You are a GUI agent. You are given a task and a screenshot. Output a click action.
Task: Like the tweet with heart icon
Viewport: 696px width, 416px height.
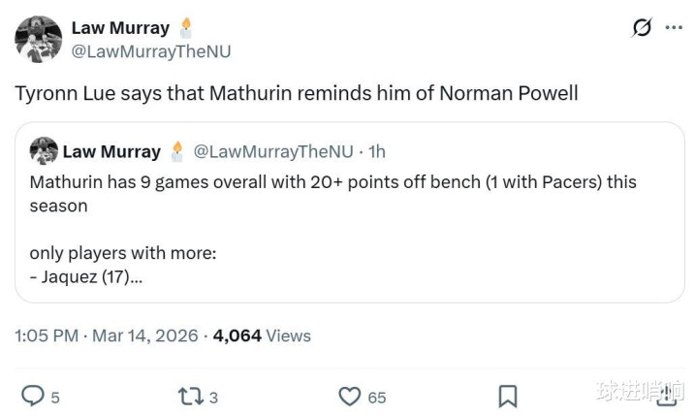point(349,396)
